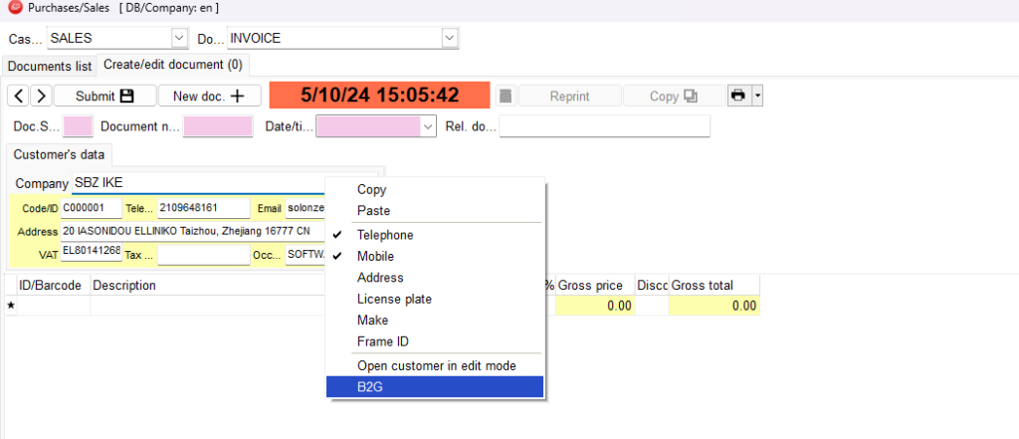
Task: Click the printer icon
Action: point(738,96)
